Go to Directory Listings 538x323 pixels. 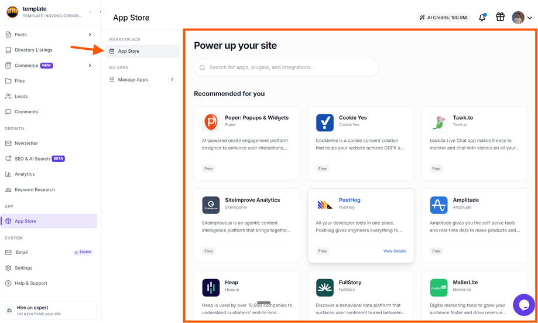tap(33, 50)
